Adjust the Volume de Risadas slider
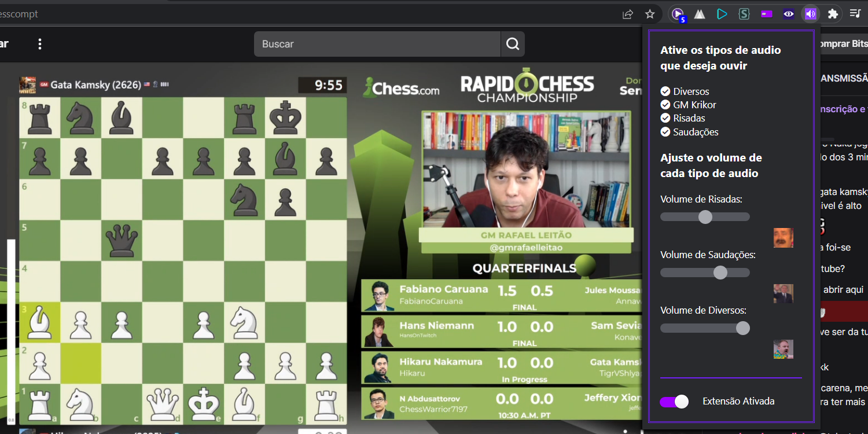Image resolution: width=868 pixels, height=434 pixels. pos(705,217)
